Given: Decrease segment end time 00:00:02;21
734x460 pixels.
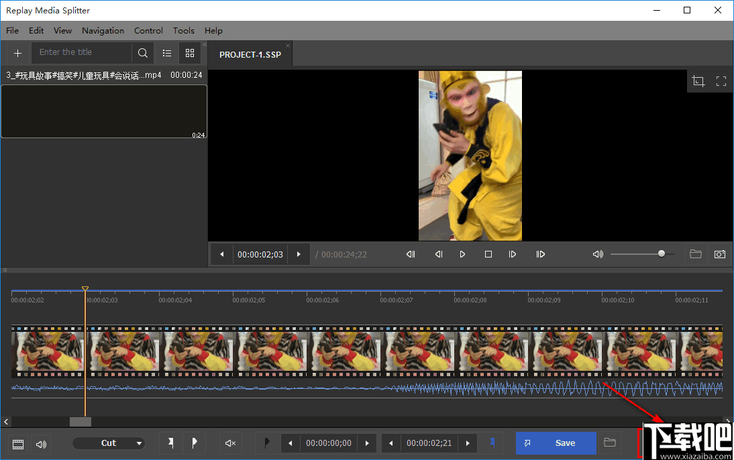Looking at the screenshot, I should (391, 443).
